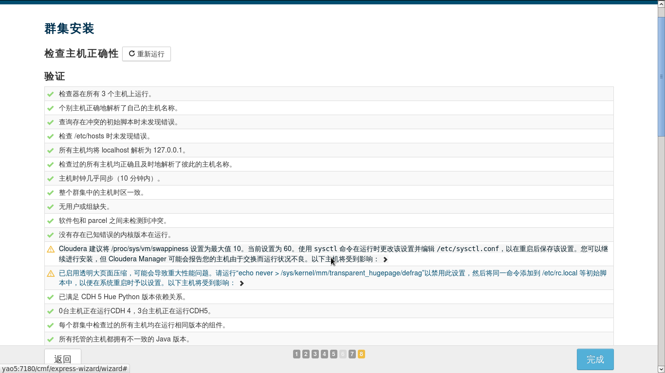665x373 pixels.
Task: Click text 所有托管的主机都拥有不一致的 Java 版本
Action: [x=125, y=339]
